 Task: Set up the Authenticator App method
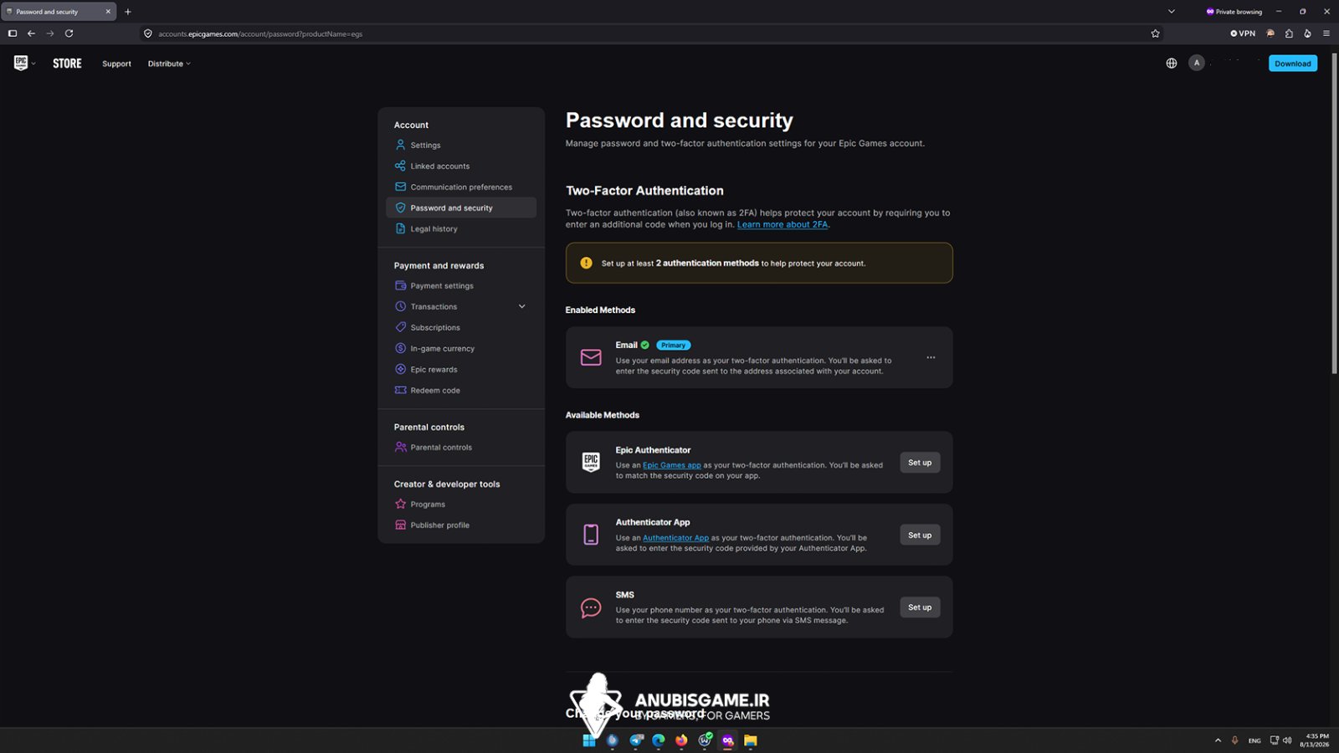click(920, 535)
